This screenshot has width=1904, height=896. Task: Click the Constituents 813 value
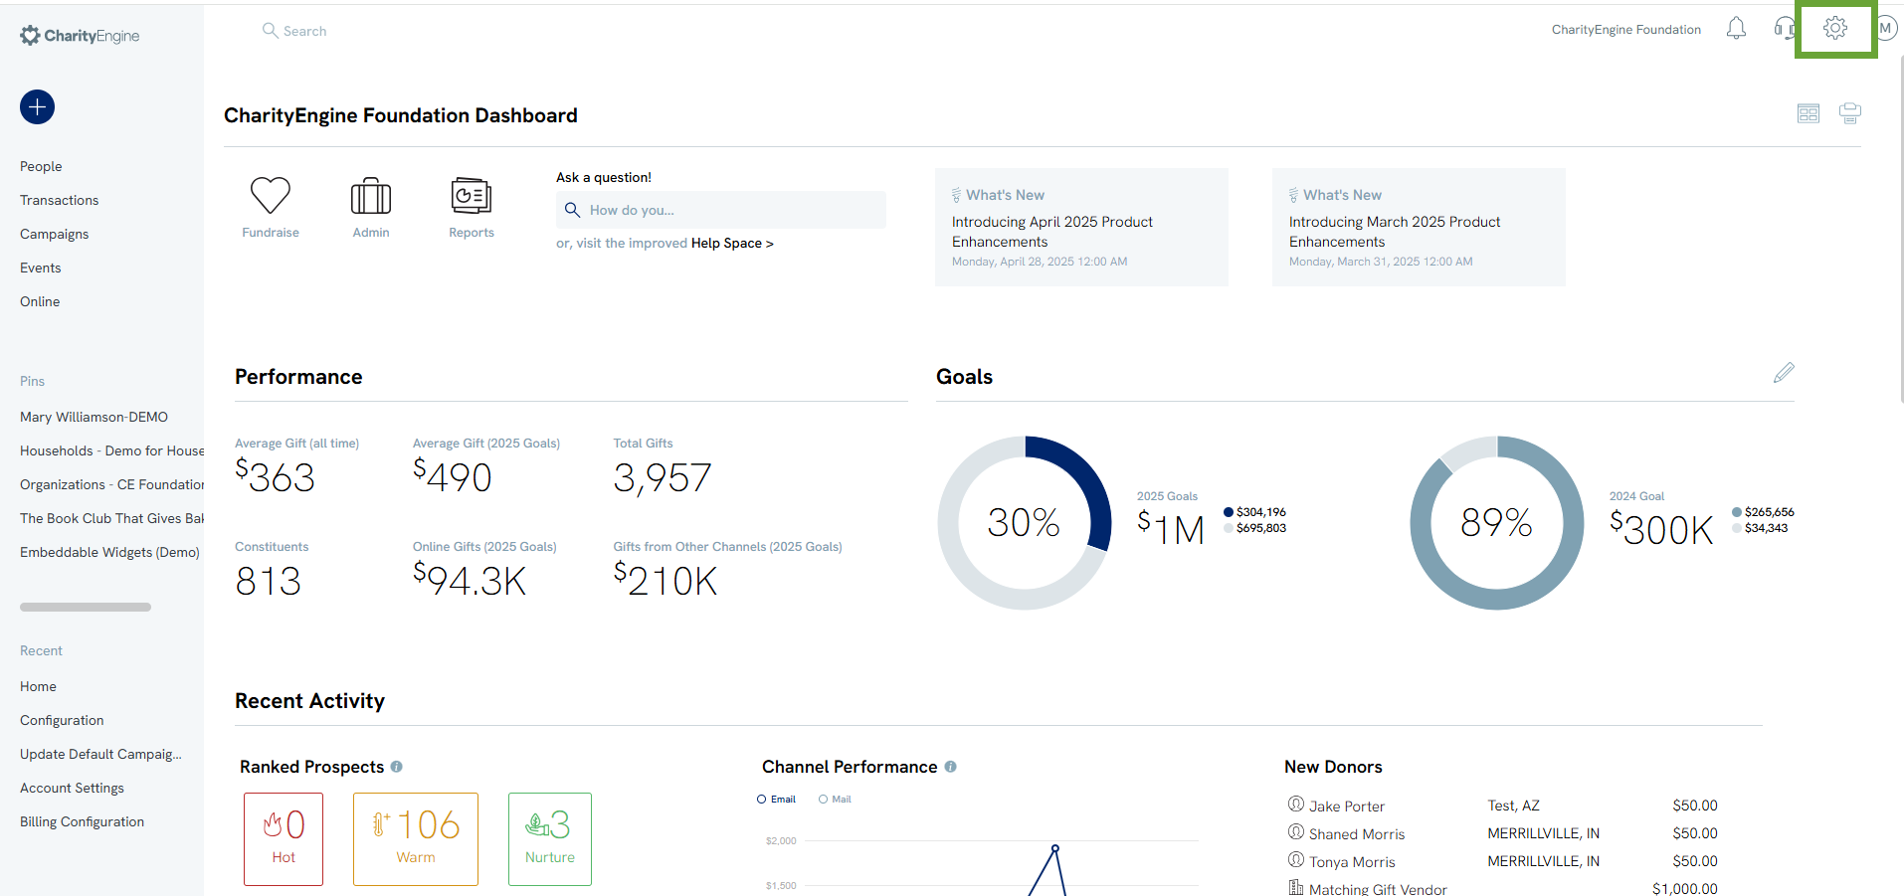click(268, 582)
